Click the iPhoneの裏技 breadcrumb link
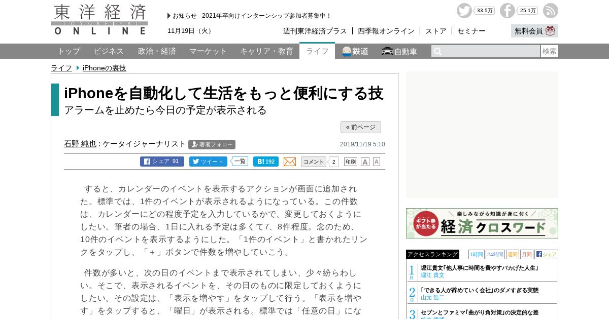Image resolution: width=609 pixels, height=319 pixels. pos(105,68)
